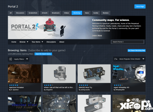Open the About page in the workshop navigation
The image size is (153, 112).
(x=62, y=42)
